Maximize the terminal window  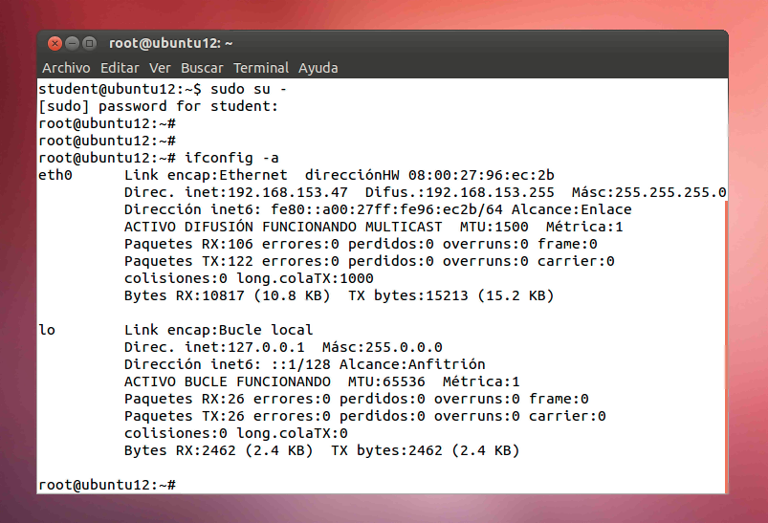point(89,43)
